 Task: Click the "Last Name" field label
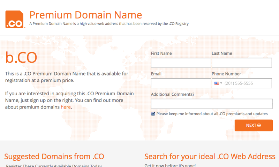tap(222, 54)
